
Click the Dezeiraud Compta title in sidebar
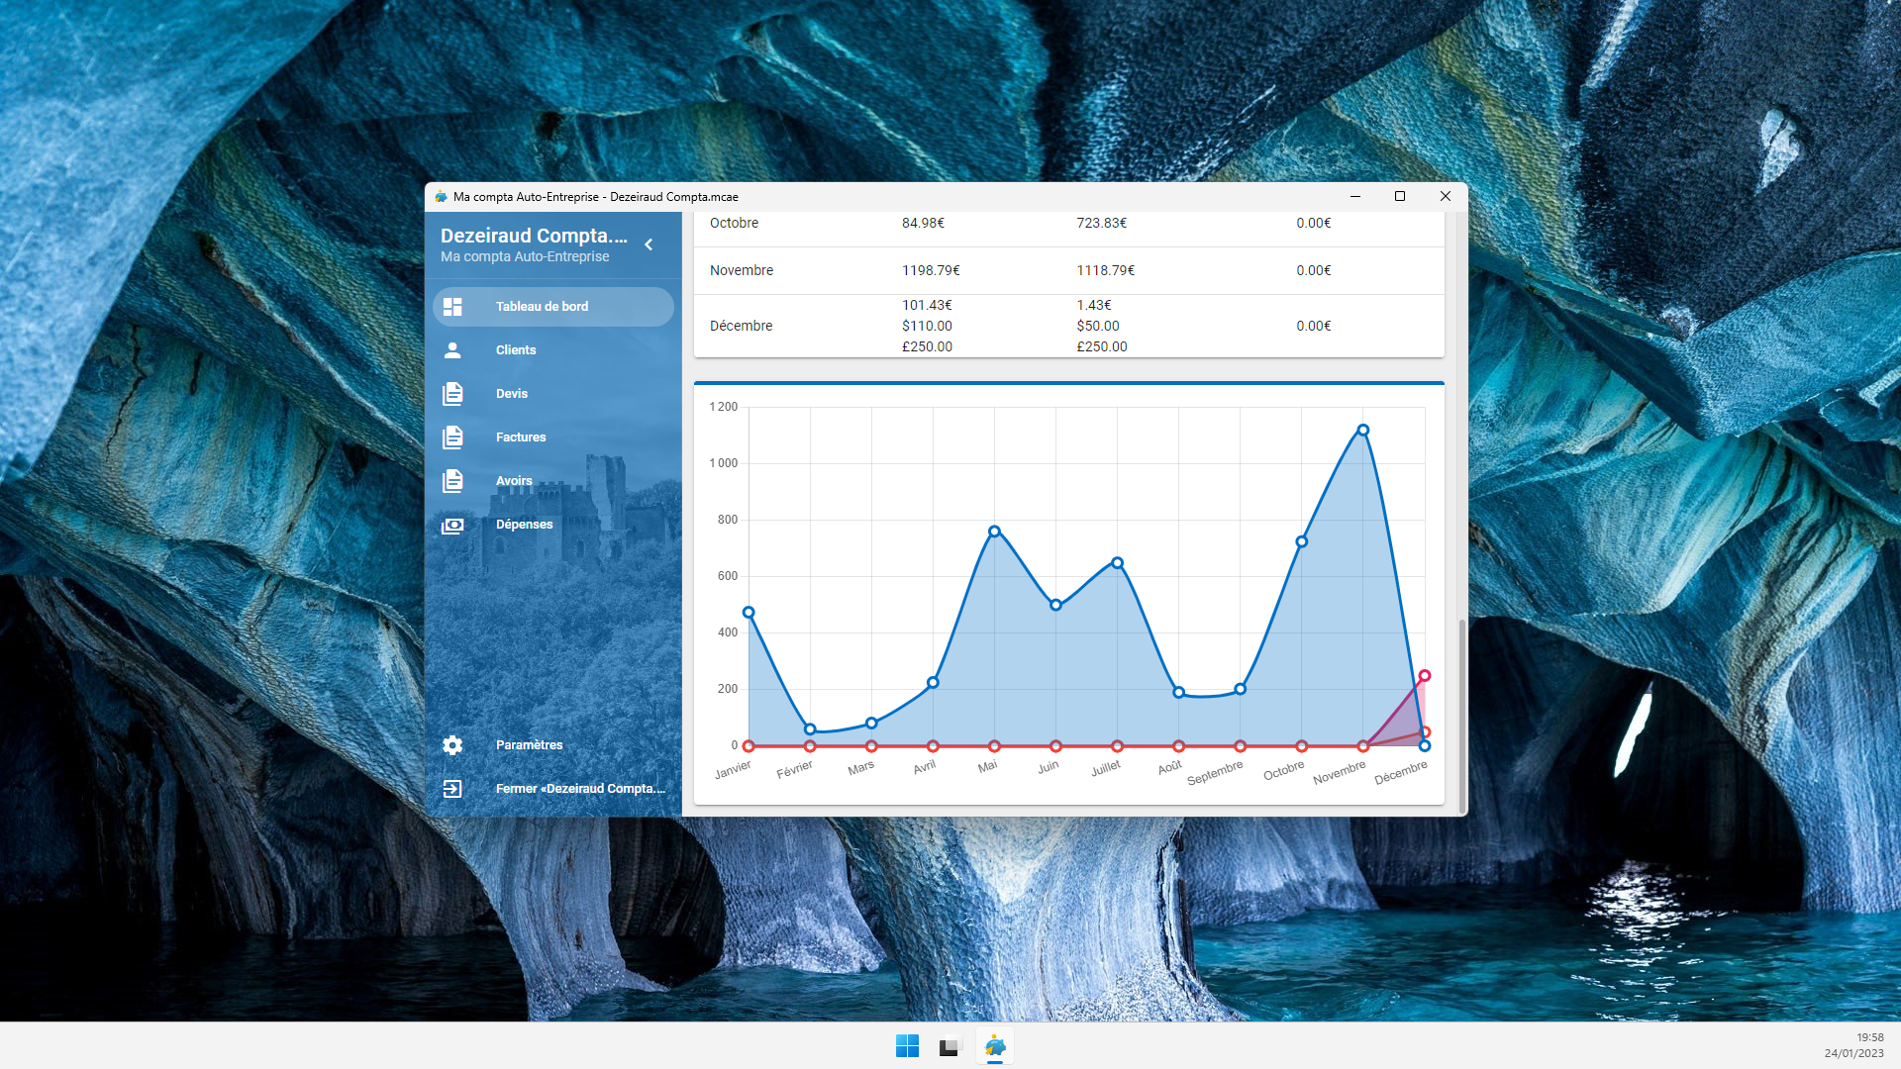(534, 236)
